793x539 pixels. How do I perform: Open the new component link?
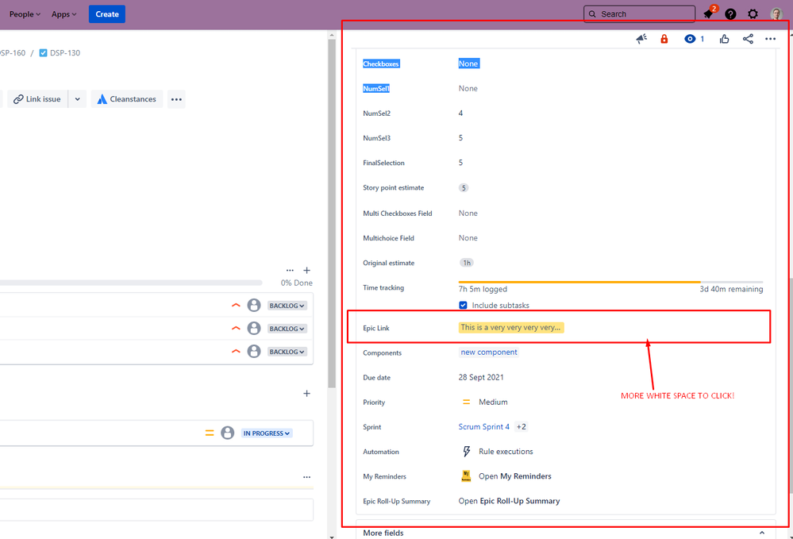488,352
